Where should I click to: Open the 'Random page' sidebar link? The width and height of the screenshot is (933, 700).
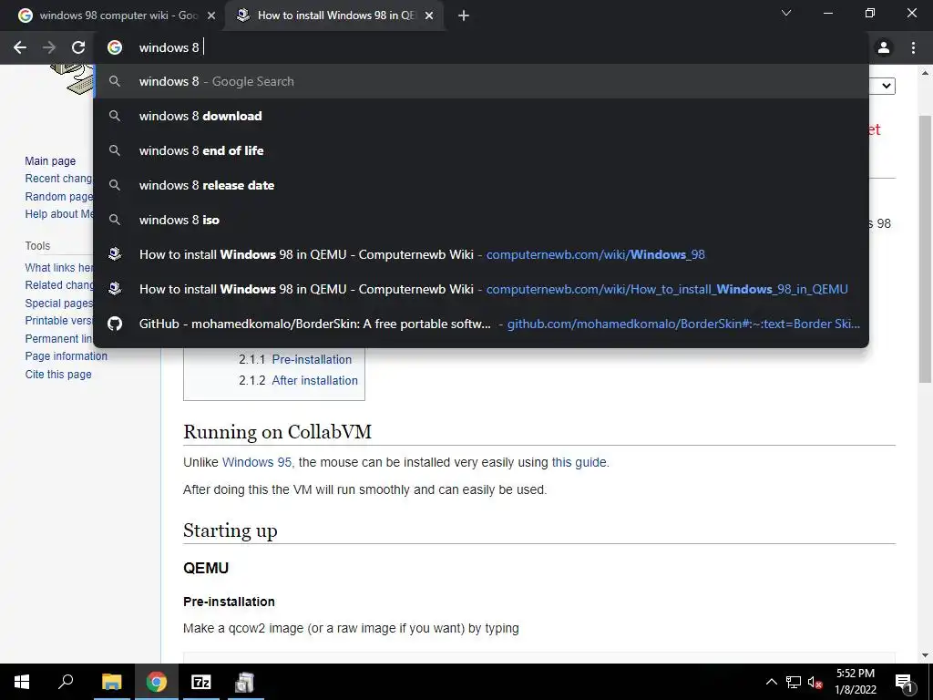[59, 197]
